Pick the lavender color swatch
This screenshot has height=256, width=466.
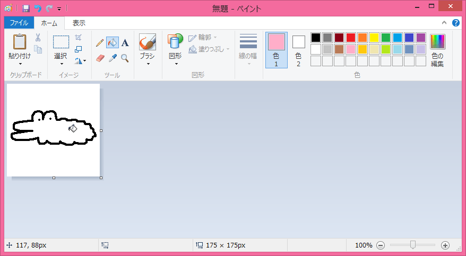[x=421, y=49]
